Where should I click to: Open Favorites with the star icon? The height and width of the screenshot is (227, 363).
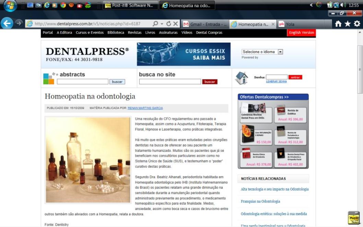(348, 24)
